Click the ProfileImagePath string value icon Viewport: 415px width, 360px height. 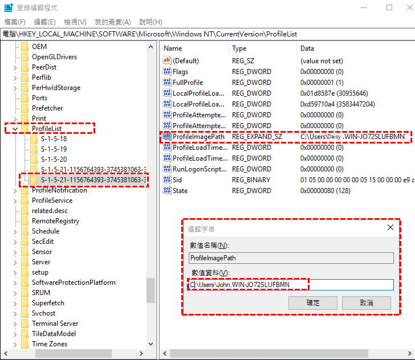[166, 137]
